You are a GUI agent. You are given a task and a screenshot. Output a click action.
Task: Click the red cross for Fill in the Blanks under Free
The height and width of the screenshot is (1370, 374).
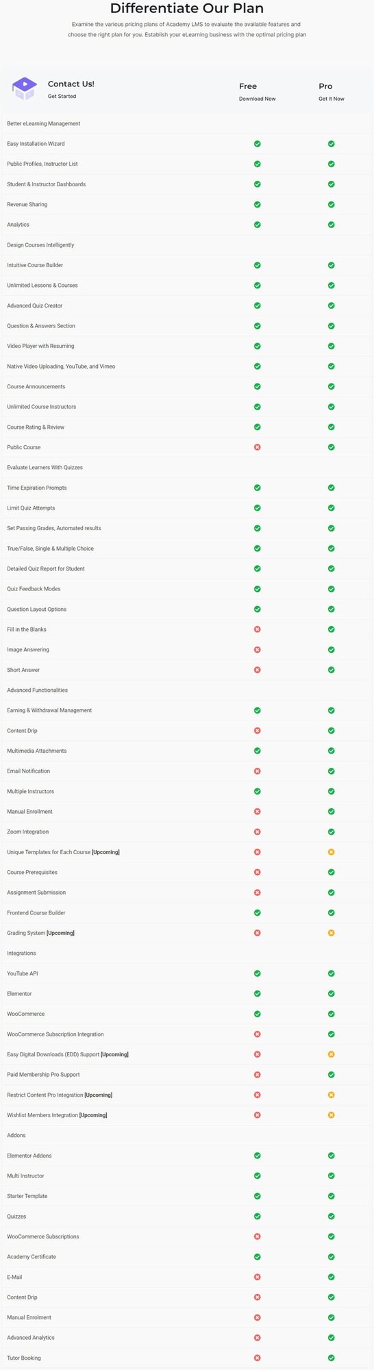pyautogui.click(x=258, y=630)
